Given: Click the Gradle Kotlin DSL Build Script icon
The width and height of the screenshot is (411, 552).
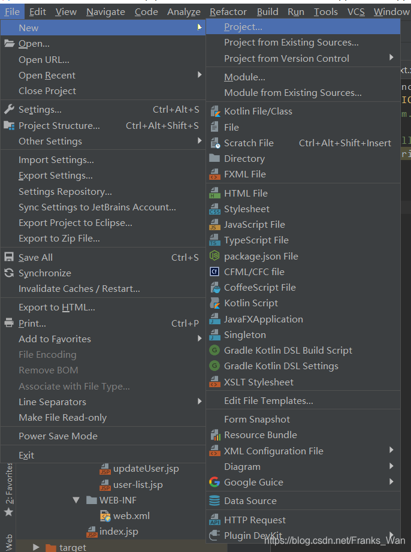Looking at the screenshot, I should point(214,350).
